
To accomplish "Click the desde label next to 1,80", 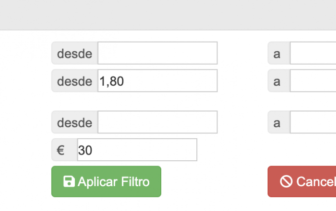I will click(74, 81).
